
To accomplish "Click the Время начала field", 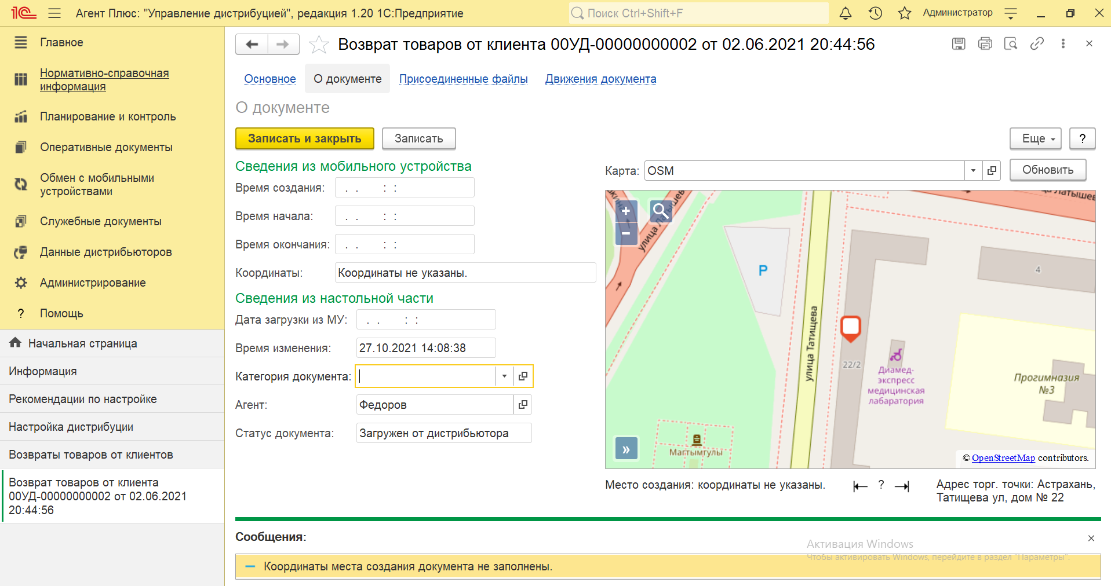I will pyautogui.click(x=405, y=216).
